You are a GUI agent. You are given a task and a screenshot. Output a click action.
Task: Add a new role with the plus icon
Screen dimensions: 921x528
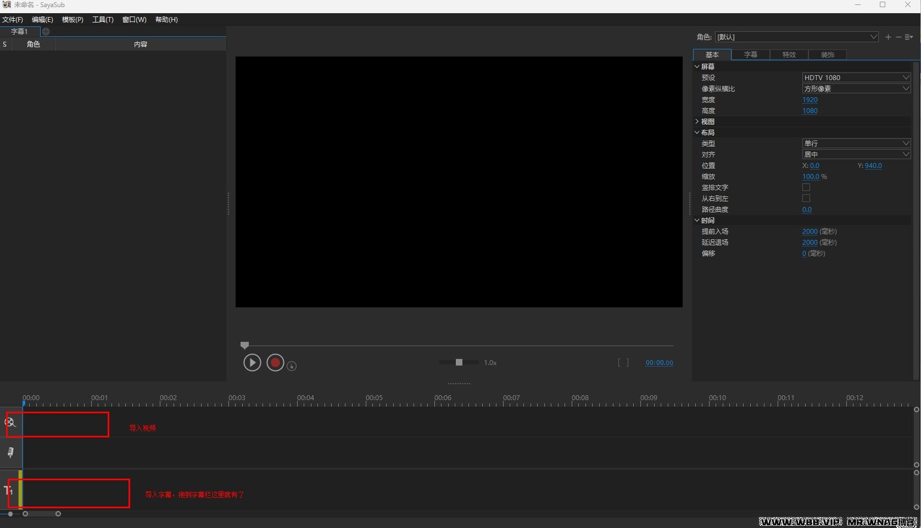[x=888, y=37]
